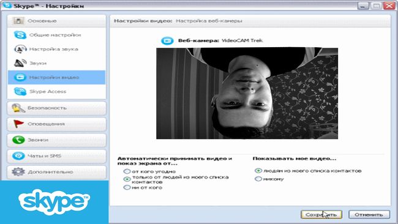Click the Дополнительно gear icon

18,172
